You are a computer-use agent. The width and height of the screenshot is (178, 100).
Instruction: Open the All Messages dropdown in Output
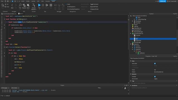[5, 88]
